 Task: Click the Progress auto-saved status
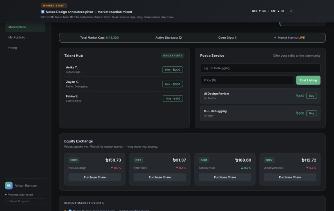(x=19, y=194)
